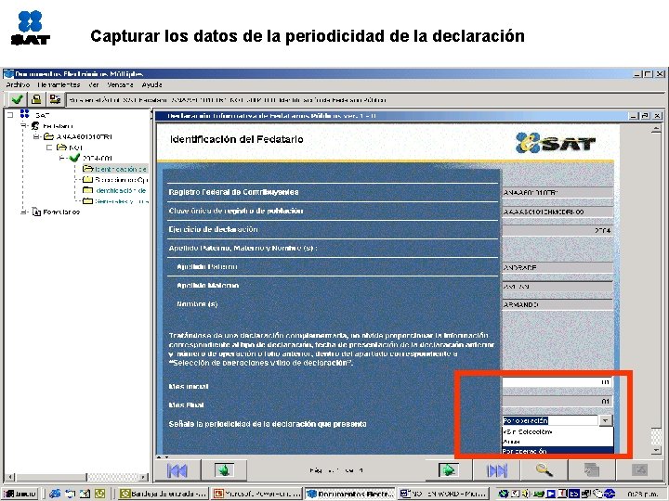The height and width of the screenshot is (501, 669).
Task: Click the Mes inicial input field
Action: 557,382
